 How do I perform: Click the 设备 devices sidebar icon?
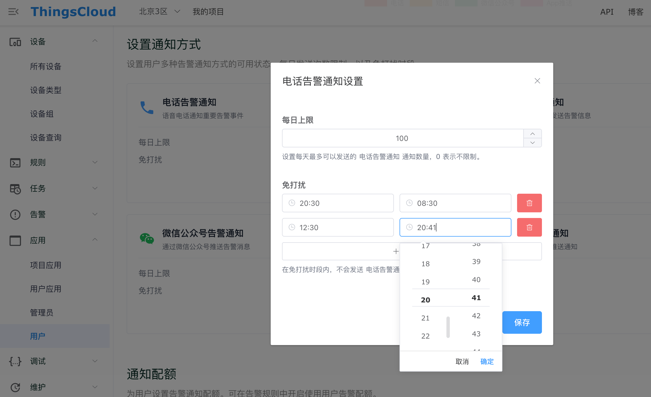click(15, 42)
